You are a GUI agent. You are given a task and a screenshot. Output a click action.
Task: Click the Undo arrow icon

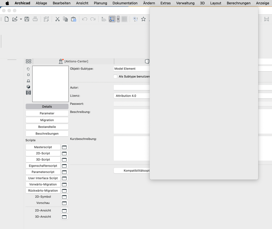click(84, 19)
